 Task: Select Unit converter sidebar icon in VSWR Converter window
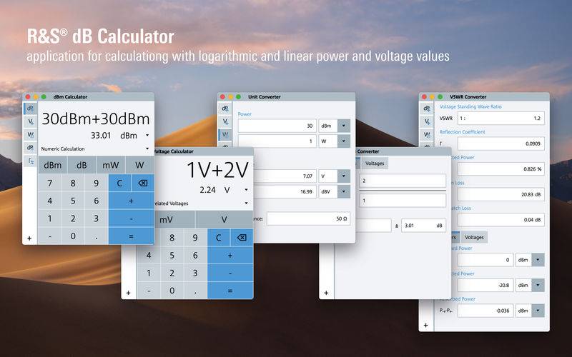(426, 135)
